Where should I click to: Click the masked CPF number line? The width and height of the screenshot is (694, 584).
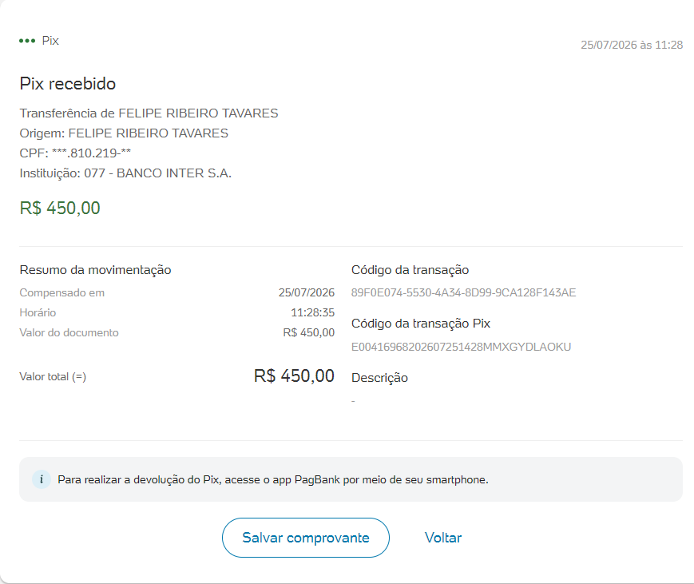(75, 153)
